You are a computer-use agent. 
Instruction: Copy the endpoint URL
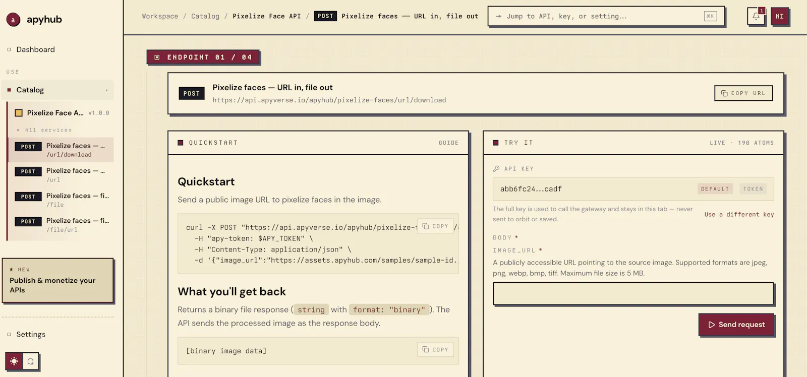743,93
